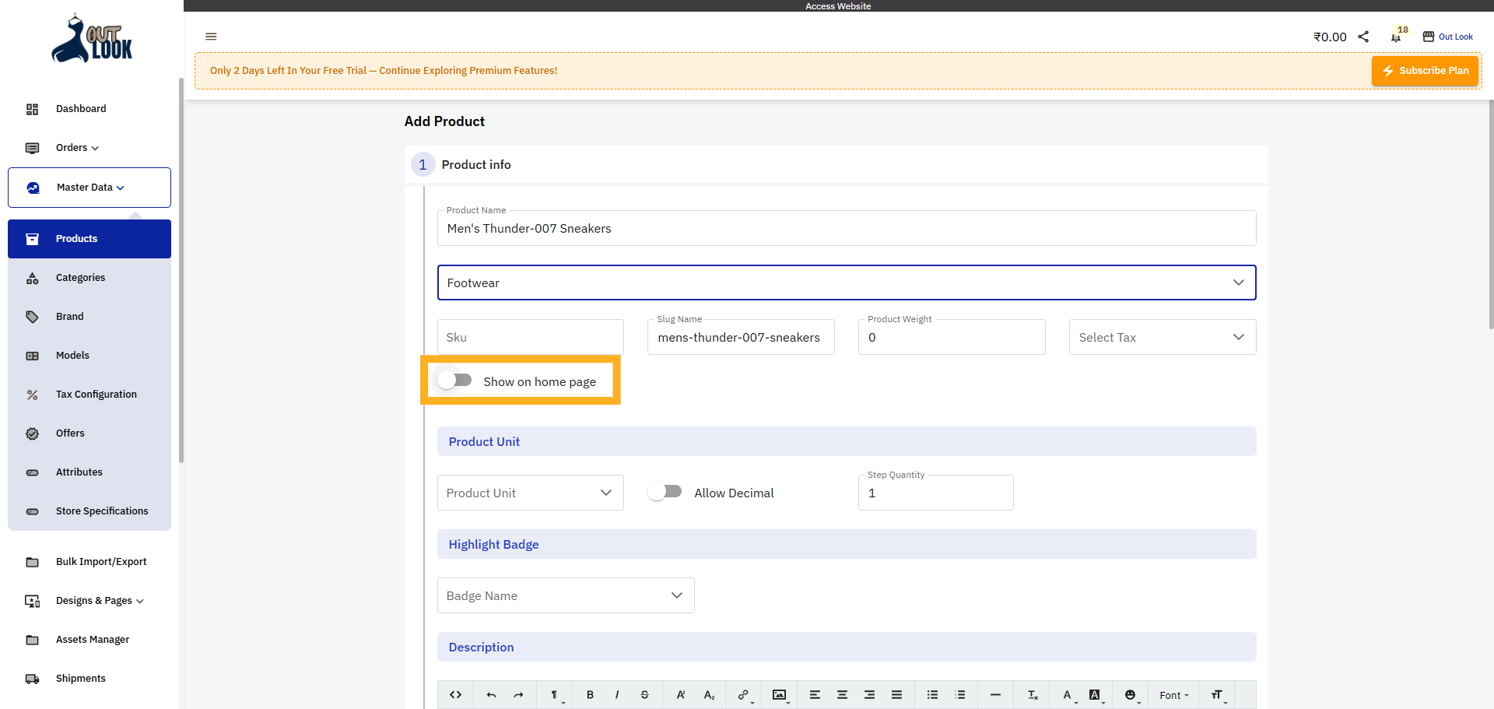This screenshot has width=1494, height=709.
Task: Click the store icon next to Out Look
Action: tap(1429, 37)
